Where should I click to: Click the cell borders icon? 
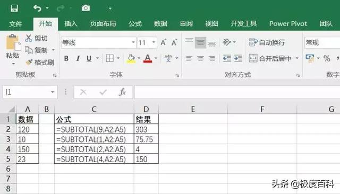(110, 58)
